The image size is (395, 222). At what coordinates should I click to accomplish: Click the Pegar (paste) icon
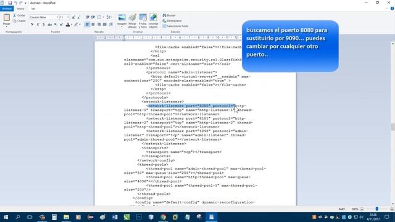[7, 18]
